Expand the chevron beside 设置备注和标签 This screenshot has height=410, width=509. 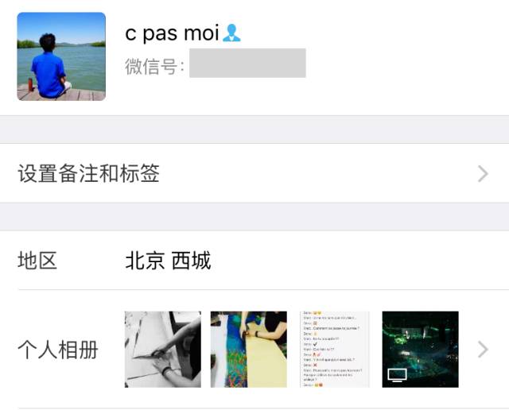483,173
